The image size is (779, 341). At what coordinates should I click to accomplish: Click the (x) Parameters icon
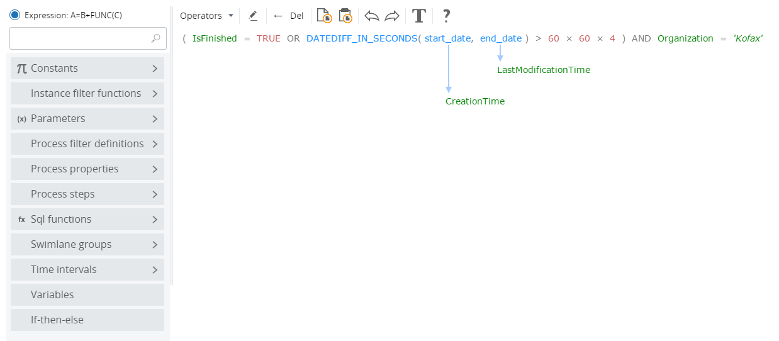tap(21, 118)
